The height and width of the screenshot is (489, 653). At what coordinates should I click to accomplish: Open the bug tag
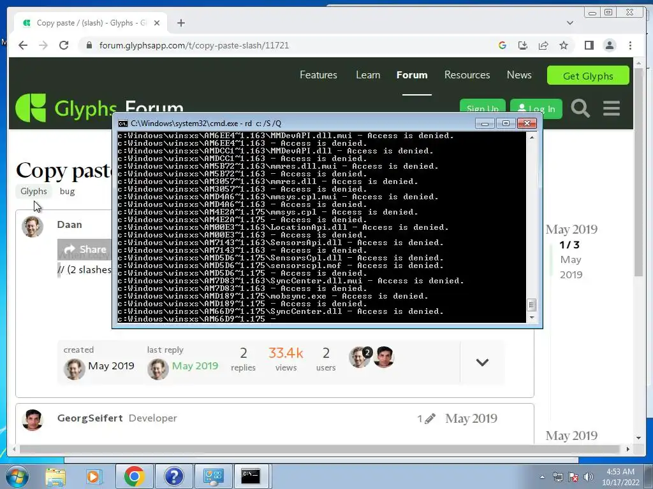(67, 191)
